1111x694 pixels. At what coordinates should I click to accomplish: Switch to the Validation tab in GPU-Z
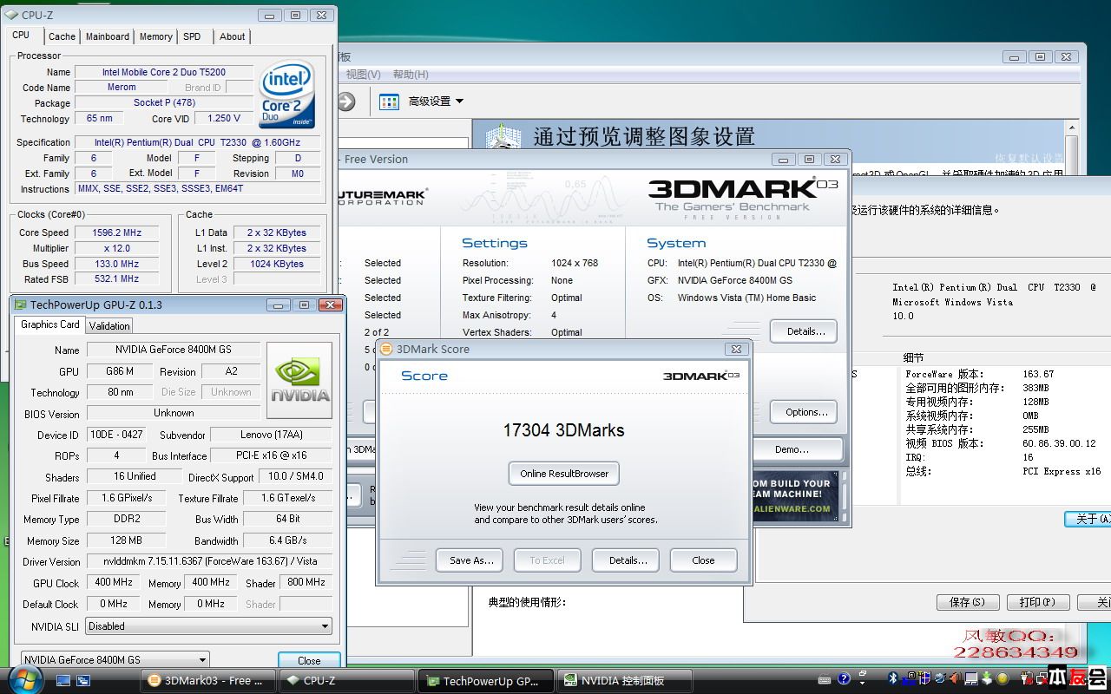click(109, 325)
